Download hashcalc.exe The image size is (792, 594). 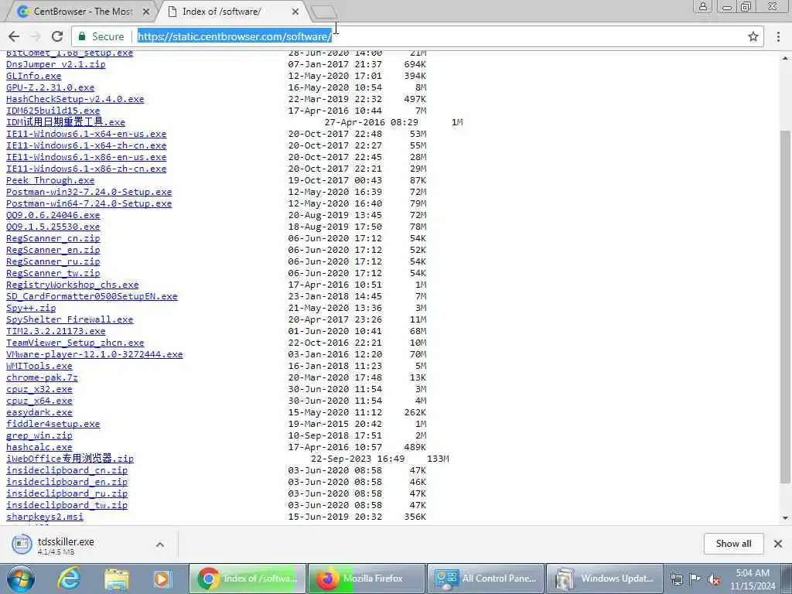click(39, 448)
